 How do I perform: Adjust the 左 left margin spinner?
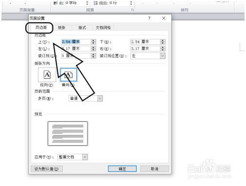pyautogui.click(x=93, y=49)
